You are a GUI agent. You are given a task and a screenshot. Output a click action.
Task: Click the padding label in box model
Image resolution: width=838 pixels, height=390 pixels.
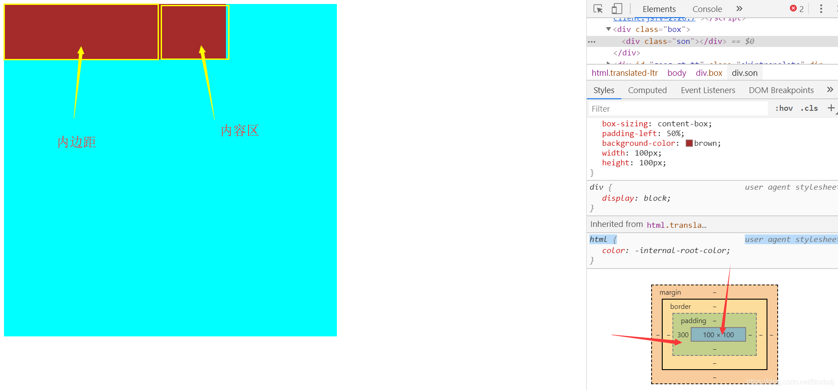click(693, 320)
